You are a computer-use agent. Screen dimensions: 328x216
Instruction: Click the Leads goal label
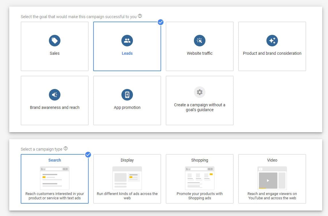pyautogui.click(x=127, y=53)
